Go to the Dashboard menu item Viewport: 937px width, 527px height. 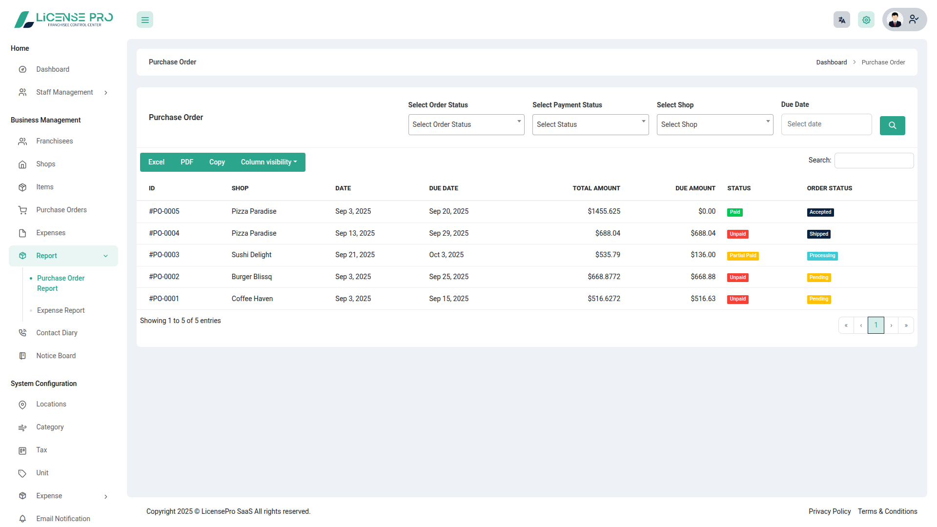52,69
